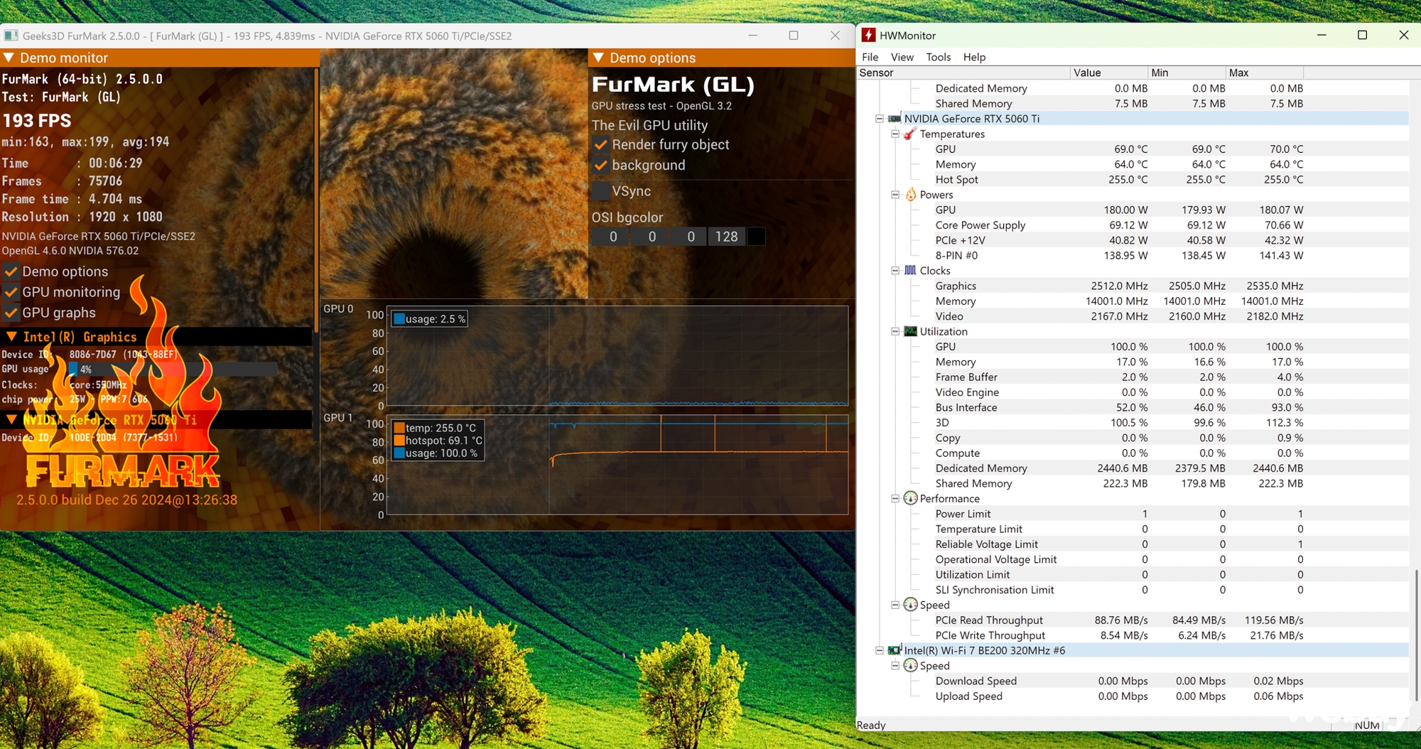Select the Download Speed row
Viewport: 1421px width, 749px height.
(x=1133, y=681)
